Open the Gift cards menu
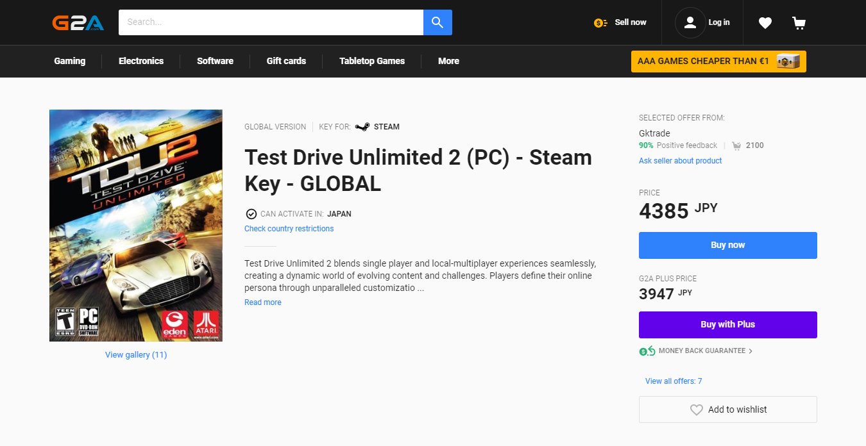 [x=286, y=61]
